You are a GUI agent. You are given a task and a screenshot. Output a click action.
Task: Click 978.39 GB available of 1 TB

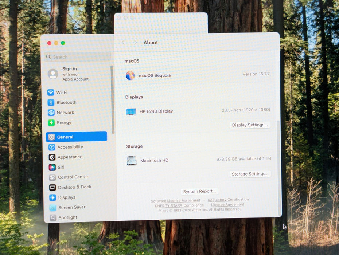[243, 159]
